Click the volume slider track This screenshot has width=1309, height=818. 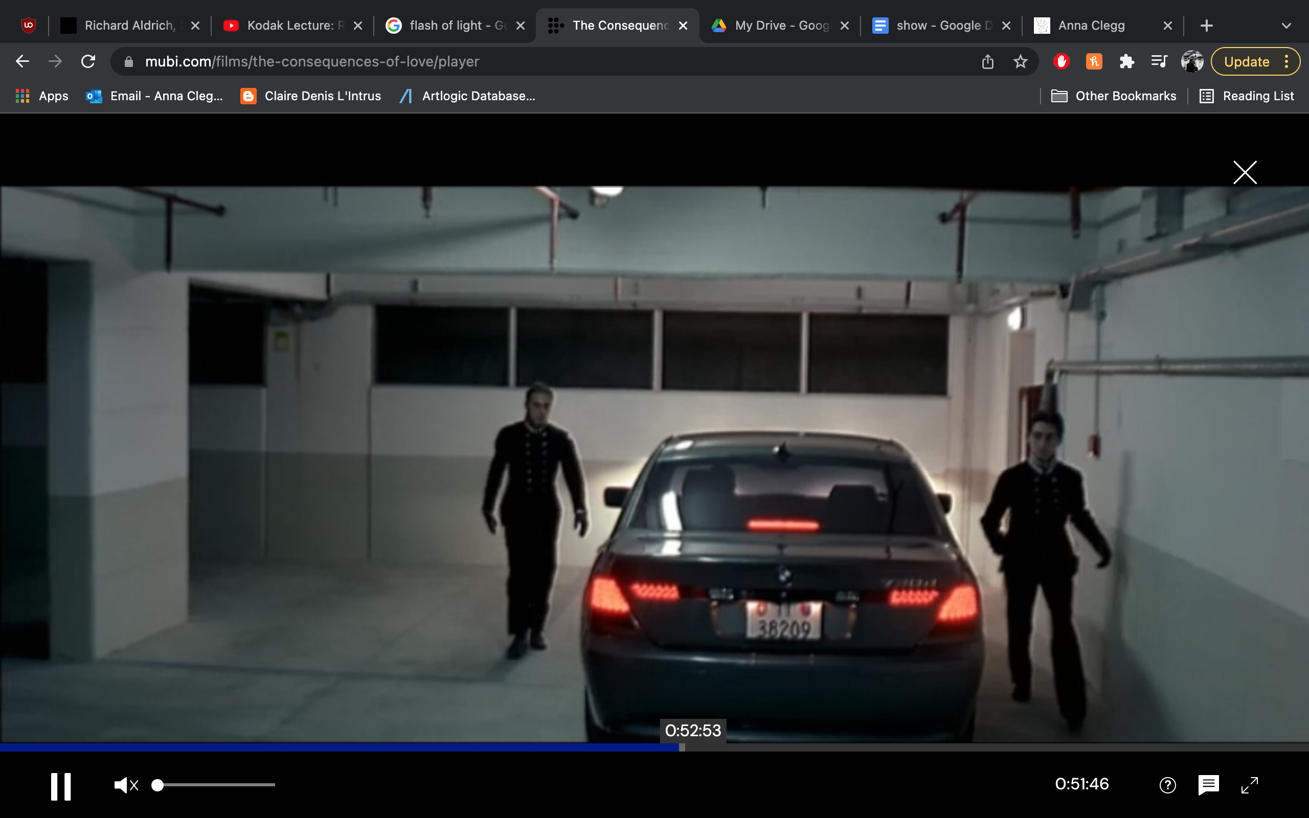click(x=216, y=784)
